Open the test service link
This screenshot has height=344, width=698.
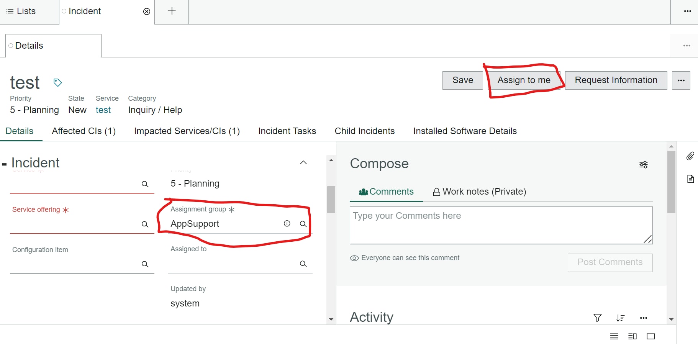point(103,110)
